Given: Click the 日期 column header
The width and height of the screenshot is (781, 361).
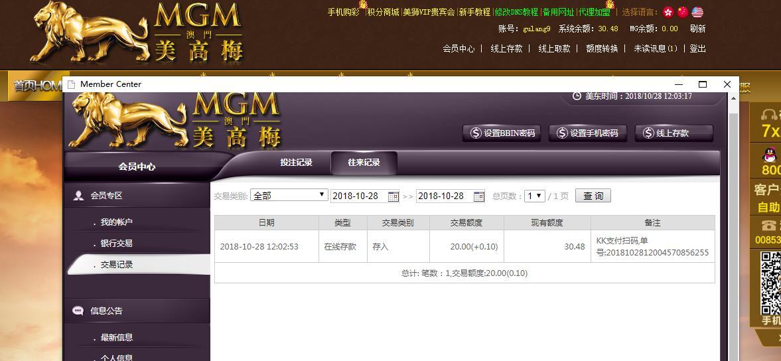Looking at the screenshot, I should 267,223.
